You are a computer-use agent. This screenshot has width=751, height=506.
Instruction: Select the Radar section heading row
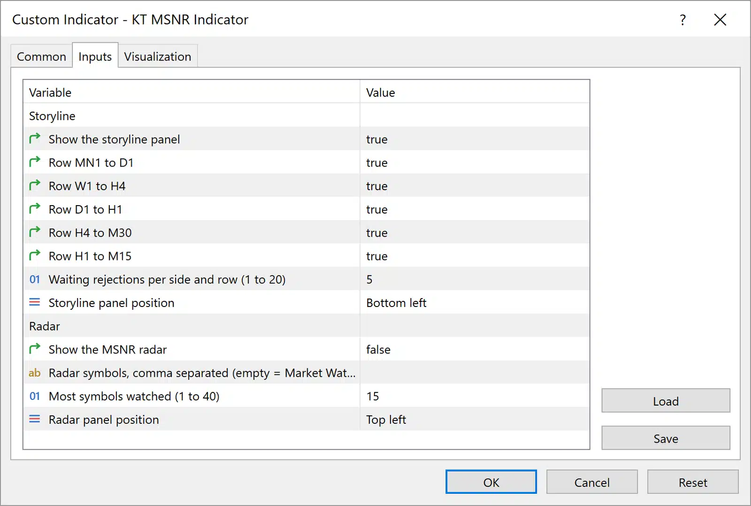click(307, 326)
